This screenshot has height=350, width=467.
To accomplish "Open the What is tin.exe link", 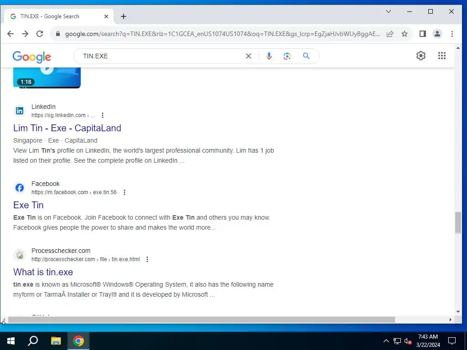I will click(x=43, y=272).
